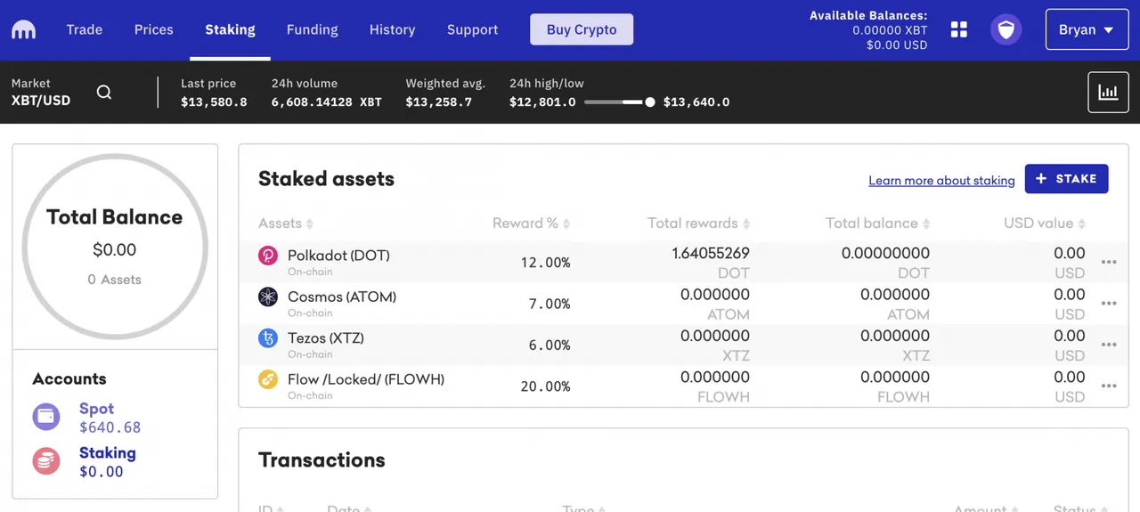The image size is (1140, 512).
Task: Click the 24h high/low range slider
Action: click(620, 102)
